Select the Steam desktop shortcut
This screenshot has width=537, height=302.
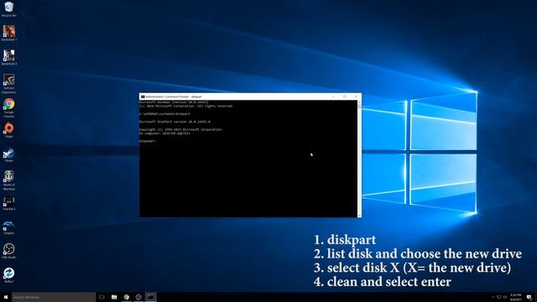point(9,154)
